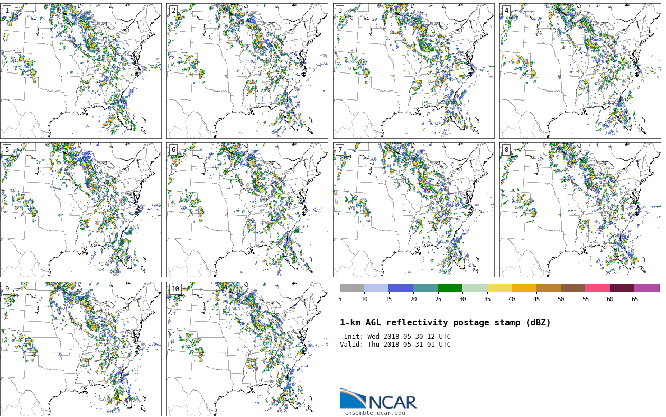The image size is (666, 417).
Task: Click ensemble member 7 map
Action: (x=413, y=210)
